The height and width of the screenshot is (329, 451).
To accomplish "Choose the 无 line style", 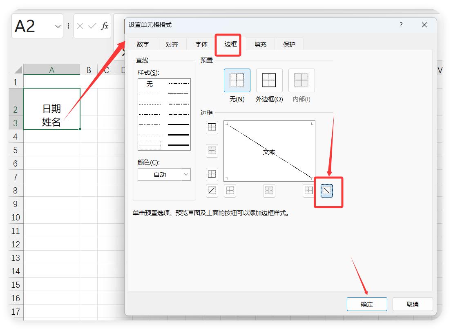I will coord(150,84).
